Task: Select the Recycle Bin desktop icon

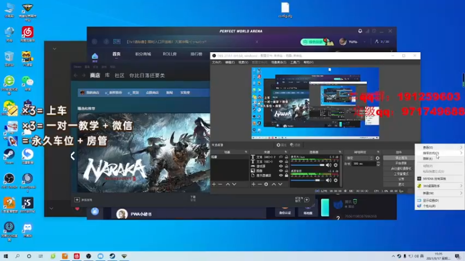Action: (x=9, y=58)
